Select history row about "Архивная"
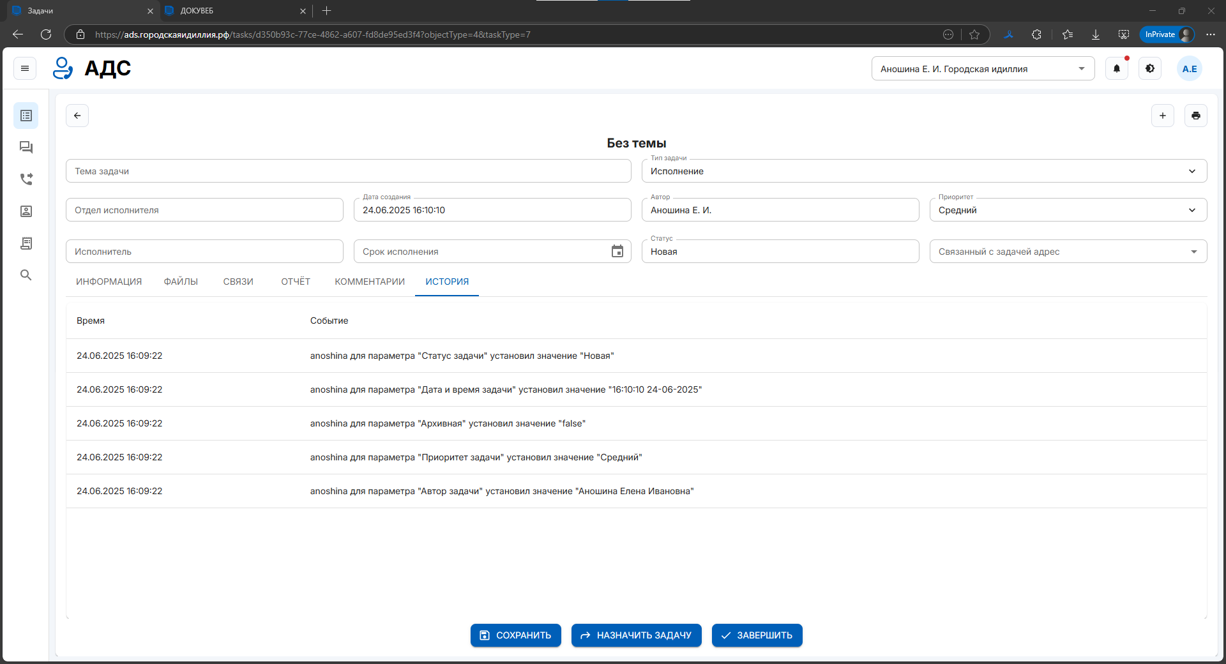Viewport: 1226px width, 664px height. [636, 423]
